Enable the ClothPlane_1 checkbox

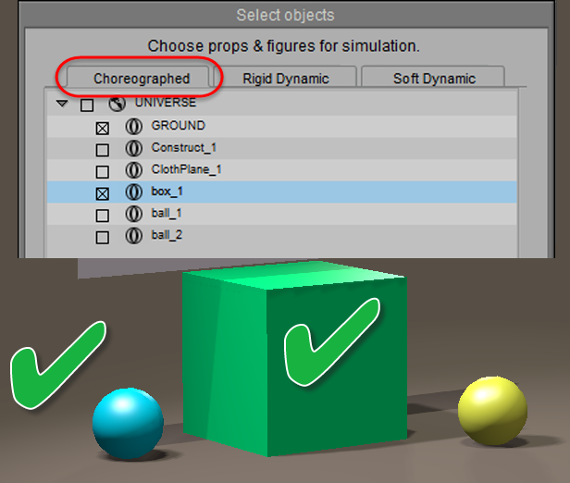tap(102, 172)
